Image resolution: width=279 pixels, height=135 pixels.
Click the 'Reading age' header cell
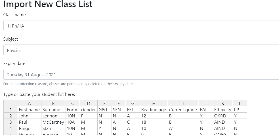tap(154, 109)
